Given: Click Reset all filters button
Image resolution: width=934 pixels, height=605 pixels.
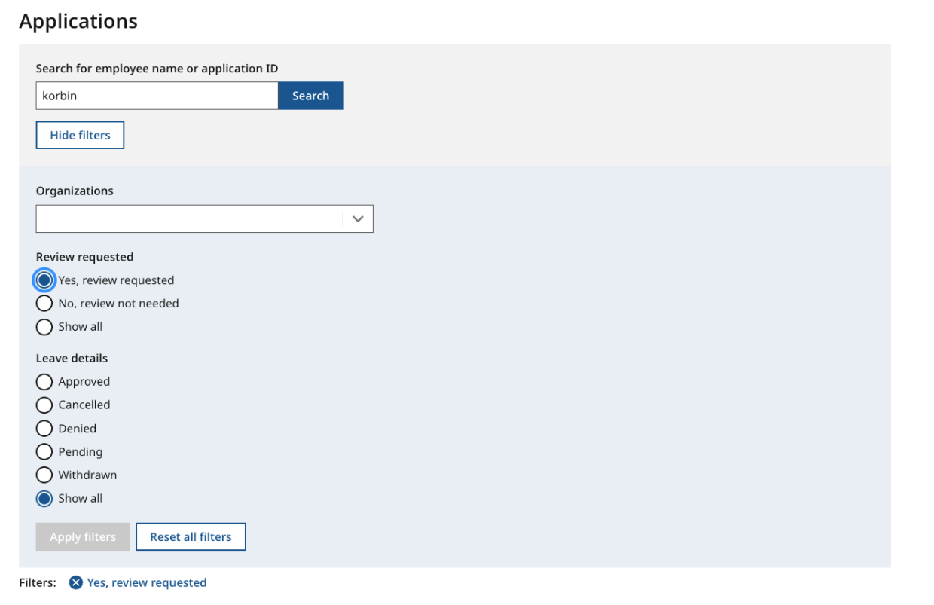Looking at the screenshot, I should [191, 537].
